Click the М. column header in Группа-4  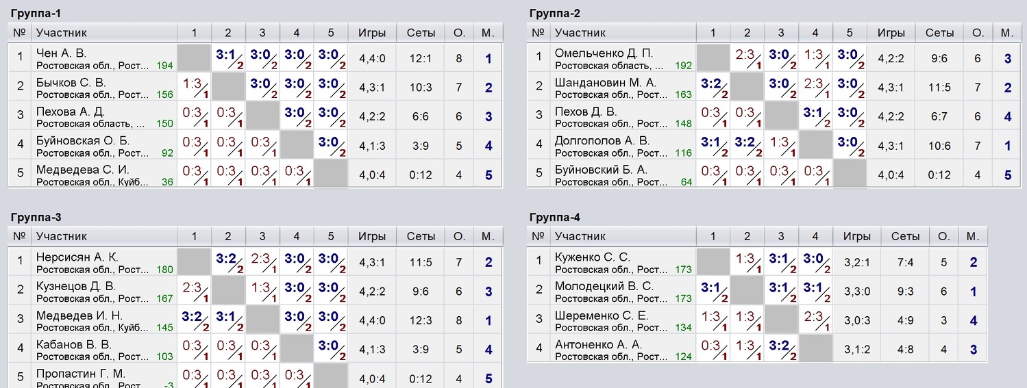(974, 237)
